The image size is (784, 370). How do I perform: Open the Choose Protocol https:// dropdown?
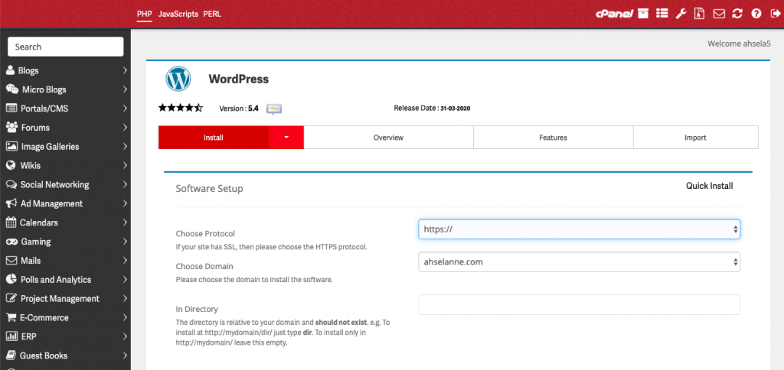[x=579, y=229]
